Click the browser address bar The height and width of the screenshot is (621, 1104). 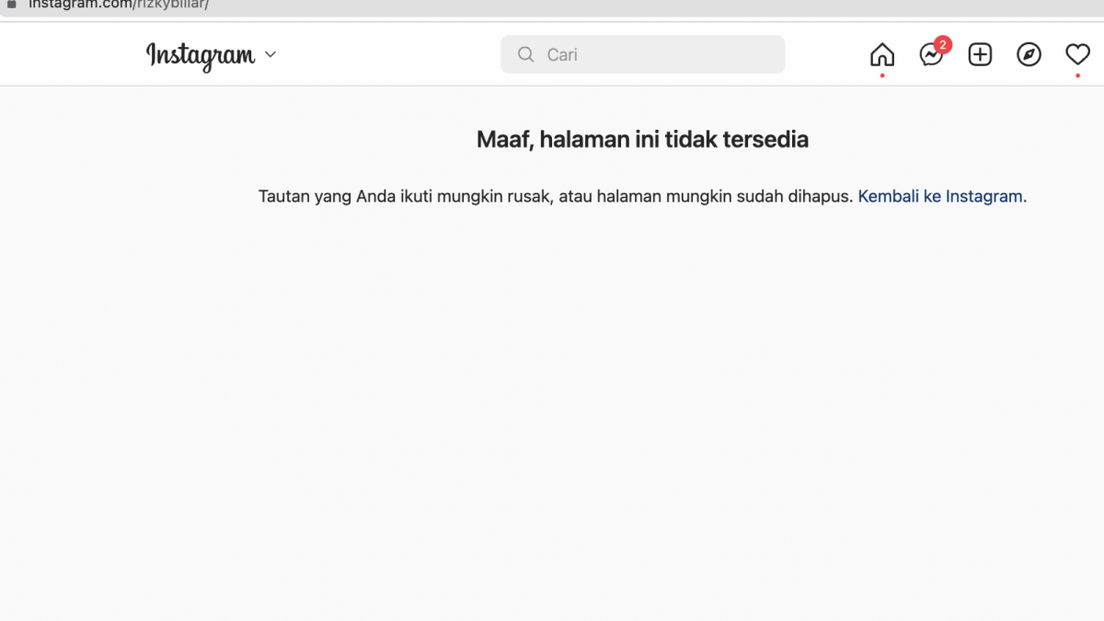(x=368, y=4)
